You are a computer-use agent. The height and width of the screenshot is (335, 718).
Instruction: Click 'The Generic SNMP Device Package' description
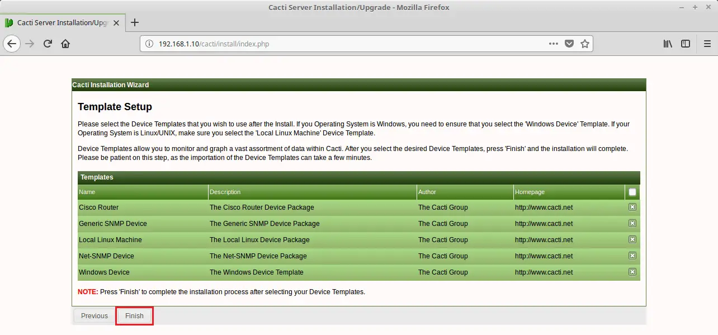[x=264, y=223]
